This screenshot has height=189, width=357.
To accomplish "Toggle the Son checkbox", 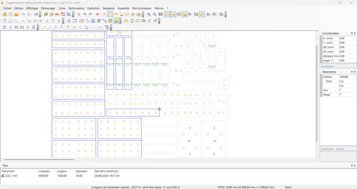I will coord(340,90).
